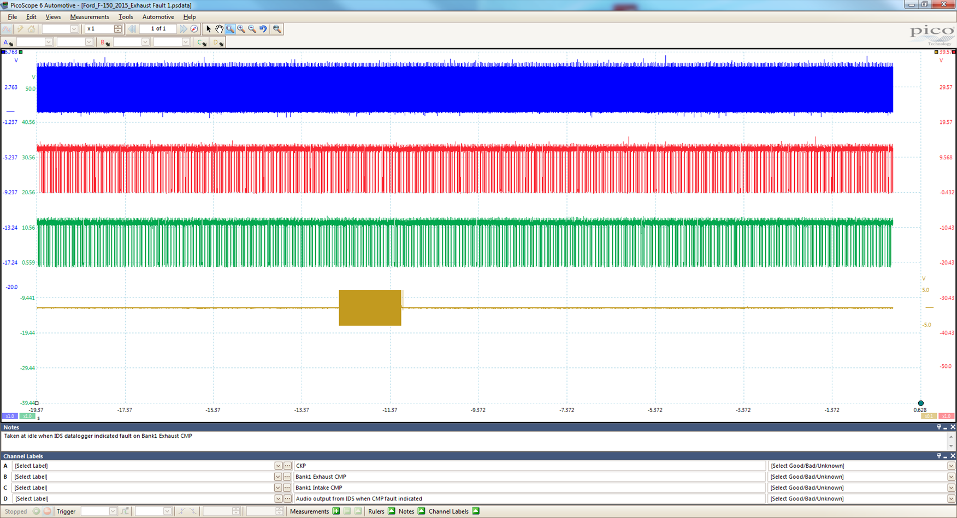
Task: Choose the arrow selection pointer tool
Action: pyautogui.click(x=208, y=29)
